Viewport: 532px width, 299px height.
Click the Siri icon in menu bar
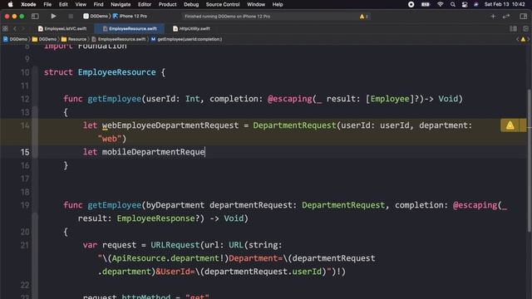[x=476, y=4]
